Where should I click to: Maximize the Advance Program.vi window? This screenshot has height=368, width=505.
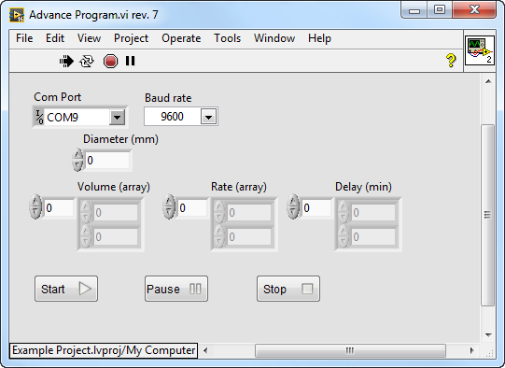[x=440, y=9]
